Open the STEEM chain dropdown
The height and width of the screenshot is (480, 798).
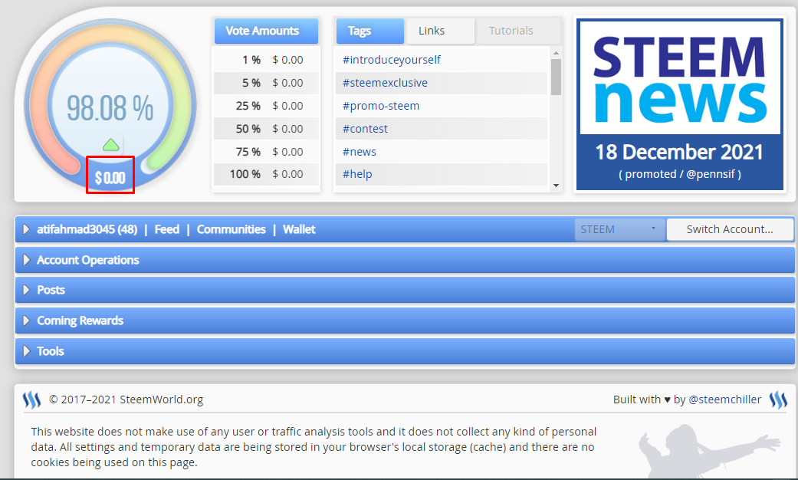[619, 229]
